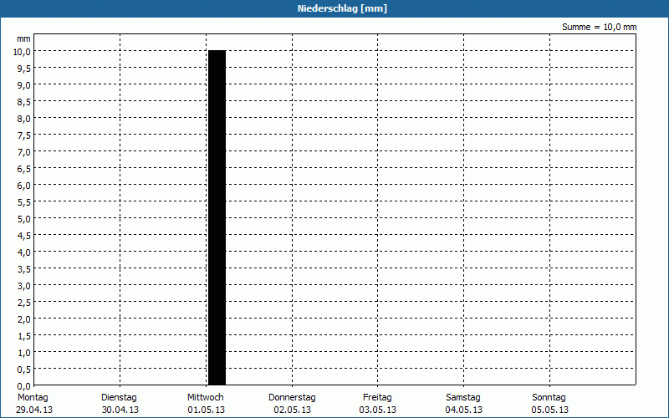This screenshot has width=669, height=418.
Task: Click the date 03.05.13
Action: point(378,410)
